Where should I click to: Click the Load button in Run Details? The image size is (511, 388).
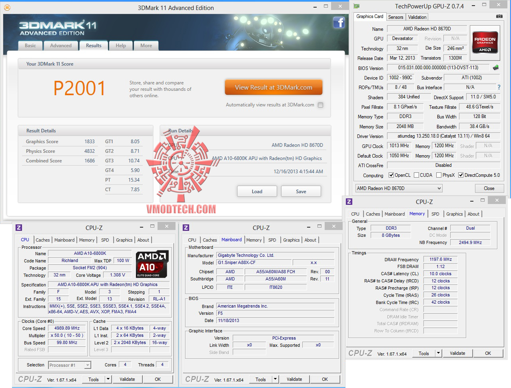[x=257, y=191]
